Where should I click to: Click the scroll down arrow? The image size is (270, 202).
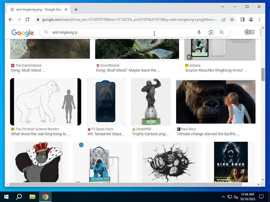(x=263, y=180)
